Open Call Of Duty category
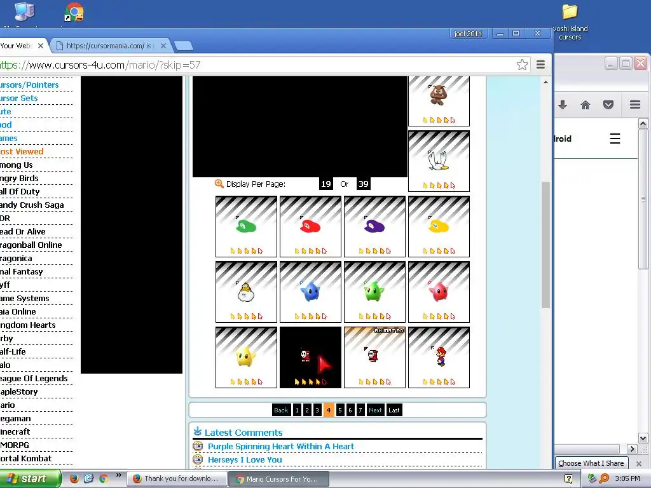The image size is (651, 488). [20, 191]
